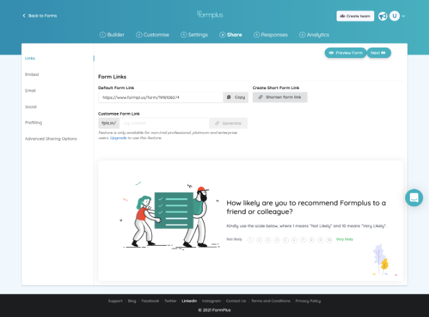Select the Share step tab

[x=230, y=35]
